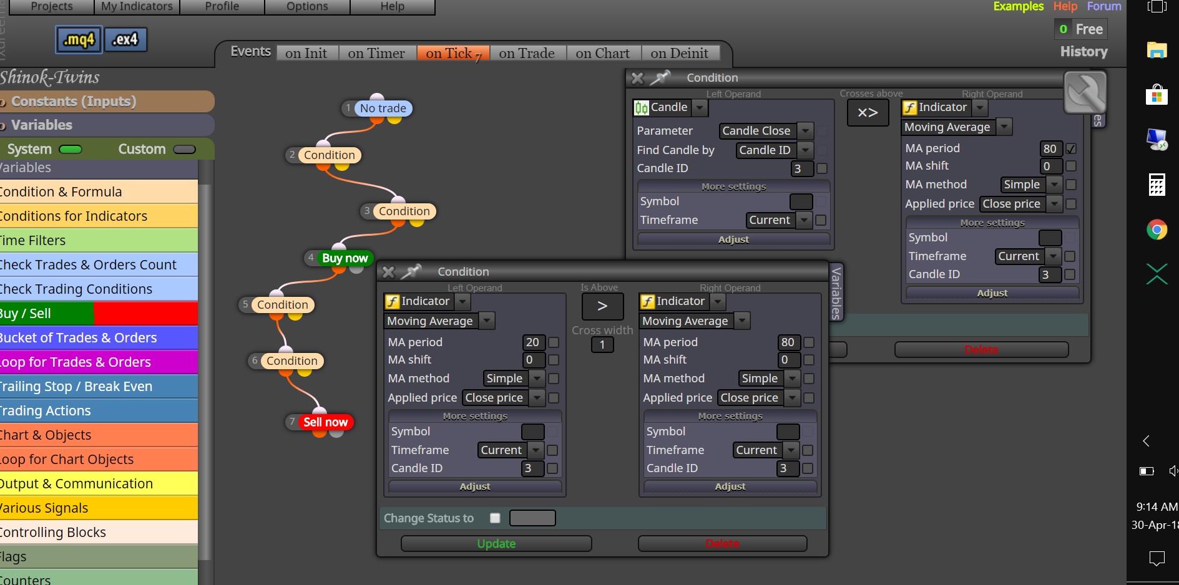Click the wrench settings icon
This screenshot has width=1179, height=585.
pos(1085,92)
